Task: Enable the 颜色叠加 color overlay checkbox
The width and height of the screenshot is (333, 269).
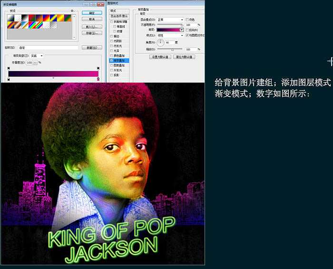Action: click(x=111, y=56)
